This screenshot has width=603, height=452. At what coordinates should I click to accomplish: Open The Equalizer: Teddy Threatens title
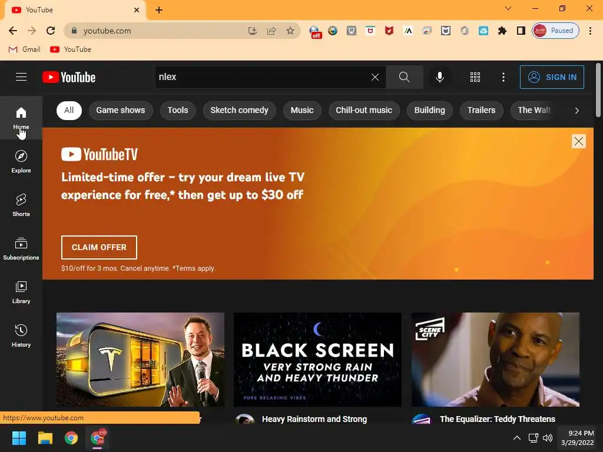[497, 419]
